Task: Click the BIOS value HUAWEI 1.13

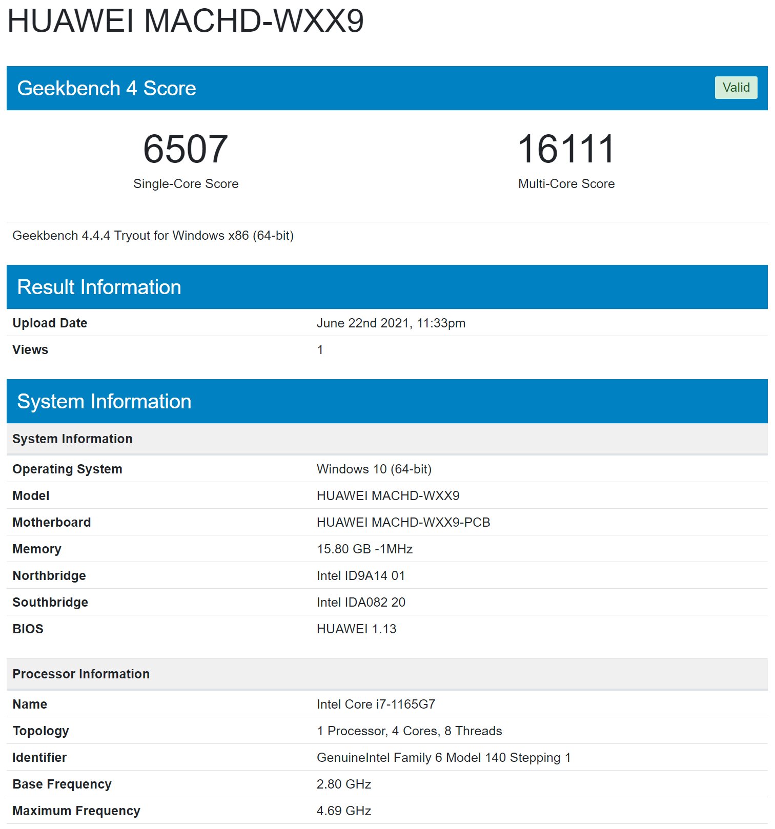Action: pos(356,629)
